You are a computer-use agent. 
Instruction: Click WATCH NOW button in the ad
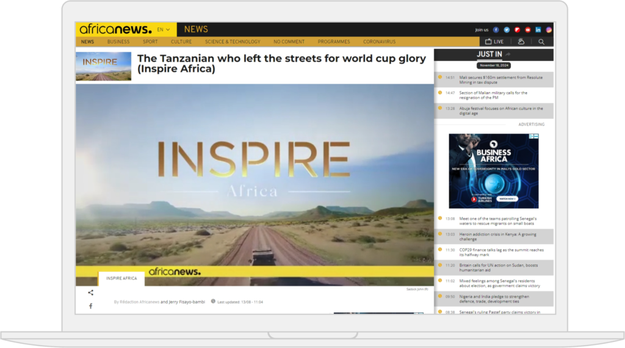pyautogui.click(x=507, y=198)
